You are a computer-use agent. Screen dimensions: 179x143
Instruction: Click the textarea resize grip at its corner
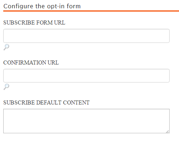167,131
